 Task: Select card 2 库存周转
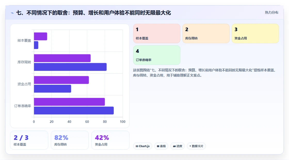[206, 33]
